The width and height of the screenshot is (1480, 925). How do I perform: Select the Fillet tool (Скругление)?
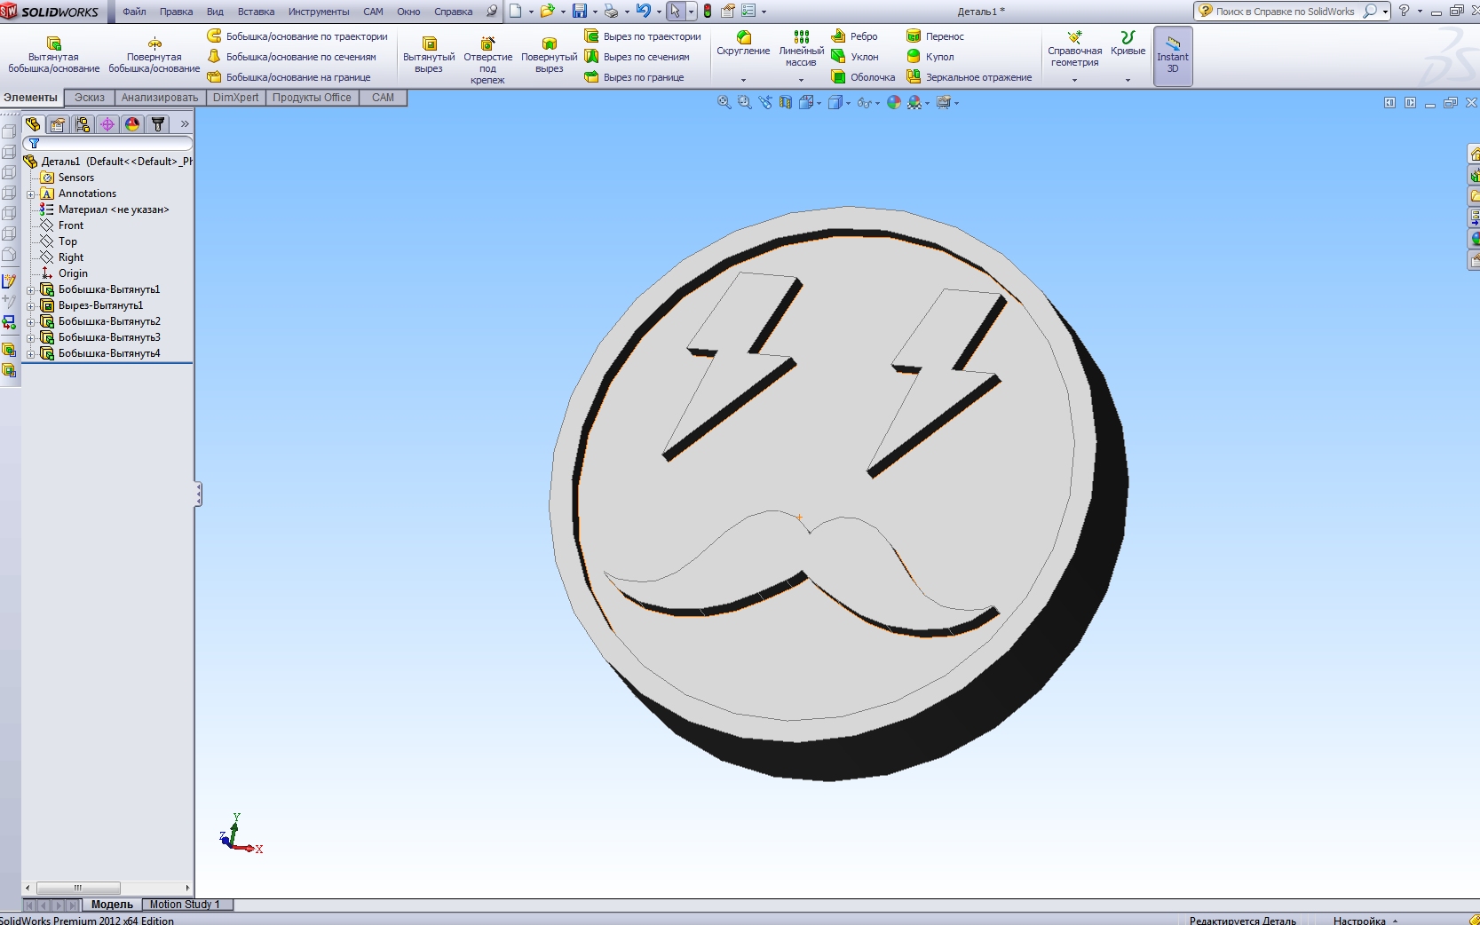(x=743, y=43)
